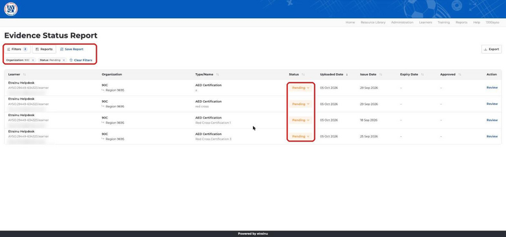Image resolution: width=506 pixels, height=237 pixels.
Task: Open Resource Library menu
Action: 373,23
